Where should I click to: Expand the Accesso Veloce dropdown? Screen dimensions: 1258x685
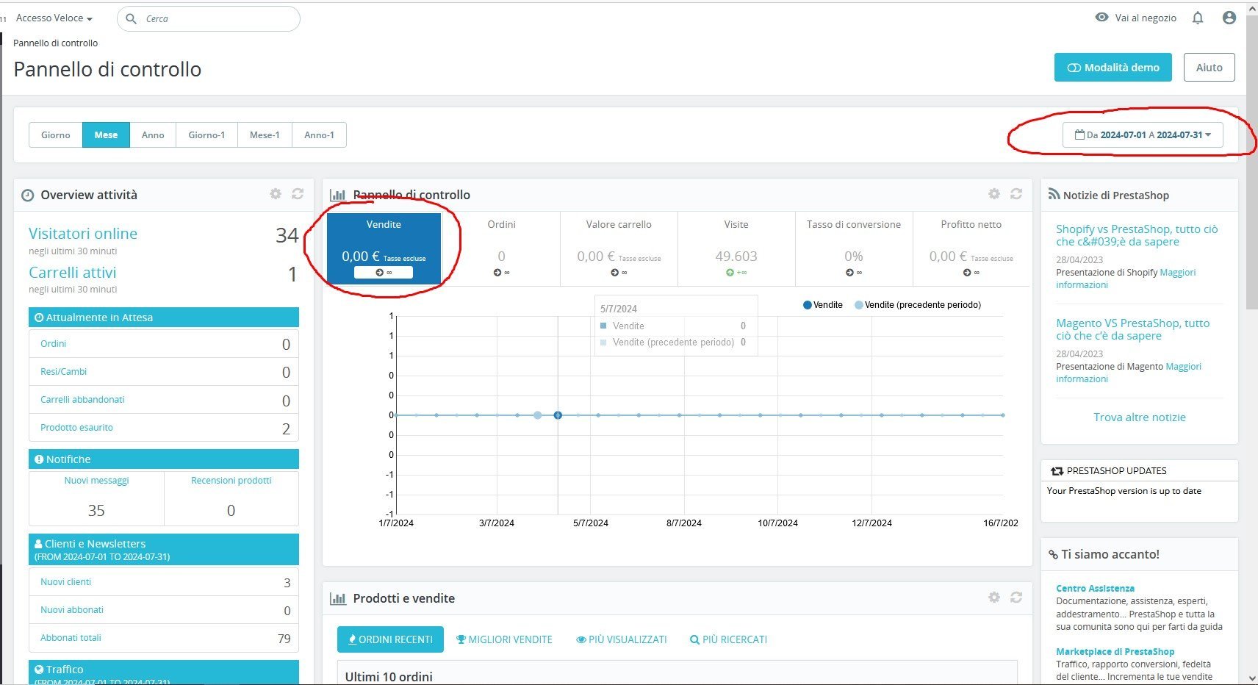tap(54, 18)
